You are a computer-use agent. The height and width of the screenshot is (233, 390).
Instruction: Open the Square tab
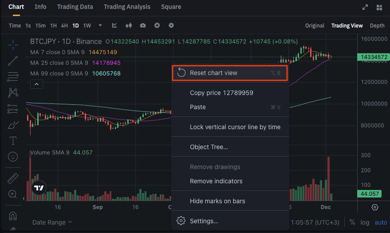coord(171,7)
